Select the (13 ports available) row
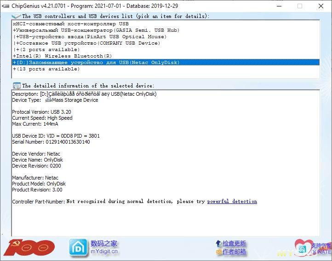The width and height of the screenshot is (332, 261). pyautogui.click(x=166, y=69)
